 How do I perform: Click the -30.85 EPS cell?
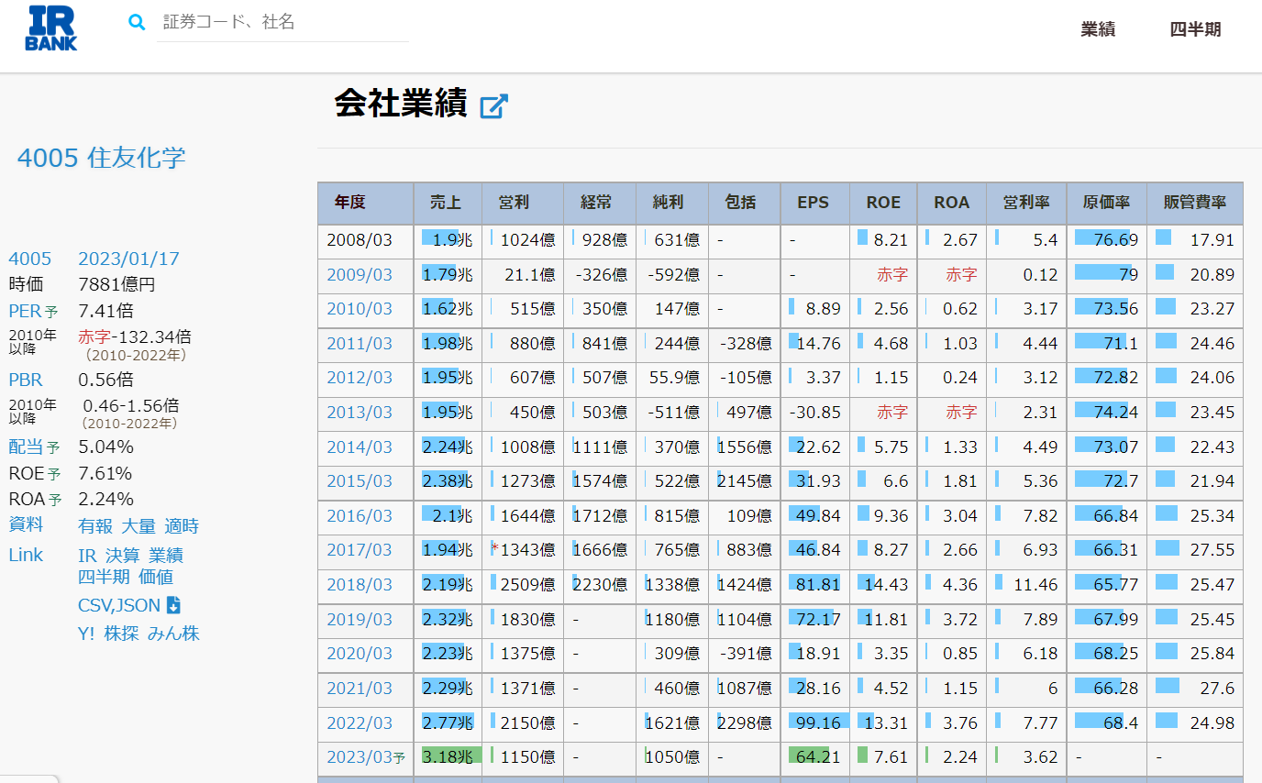pos(815,413)
